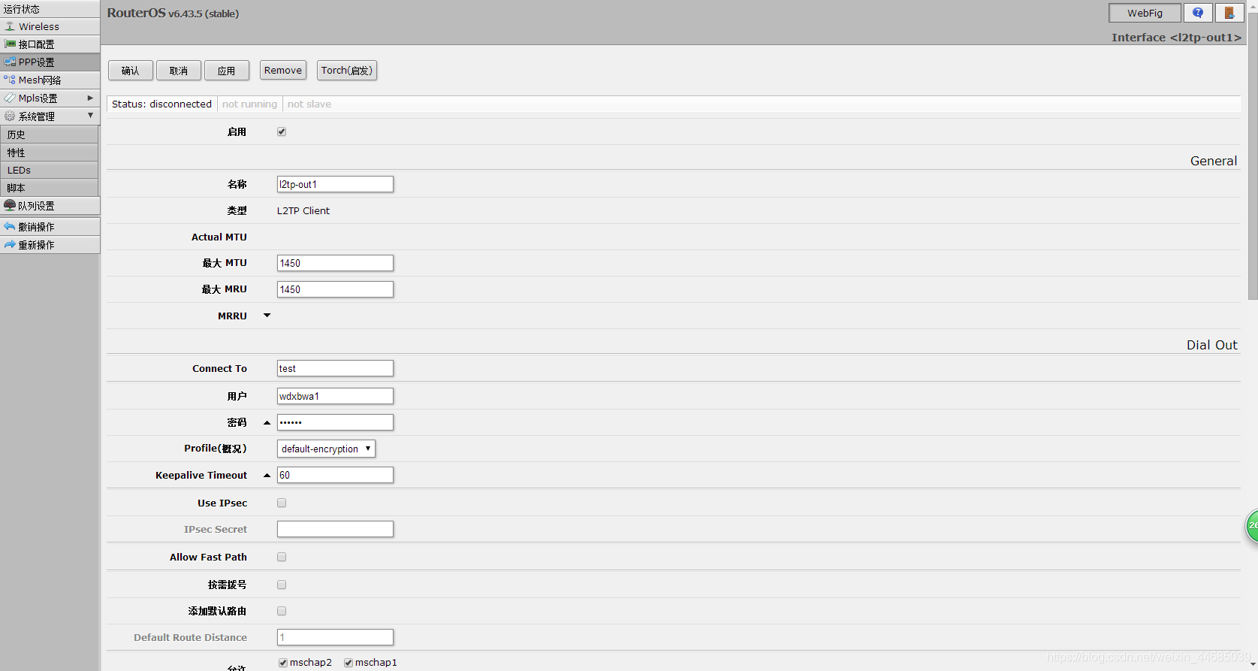Screen dimensions: 1258x671
Task: Click the Default Route Distance input field
Action: 335,637
